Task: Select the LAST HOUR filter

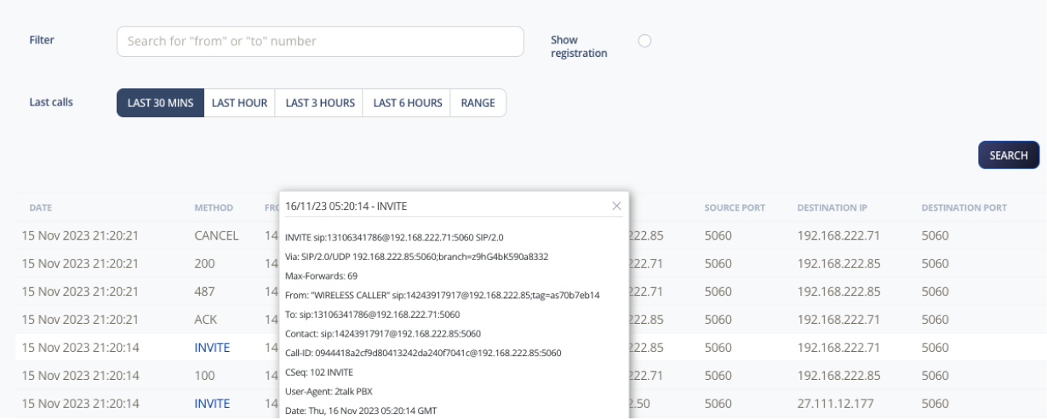Action: (x=240, y=103)
